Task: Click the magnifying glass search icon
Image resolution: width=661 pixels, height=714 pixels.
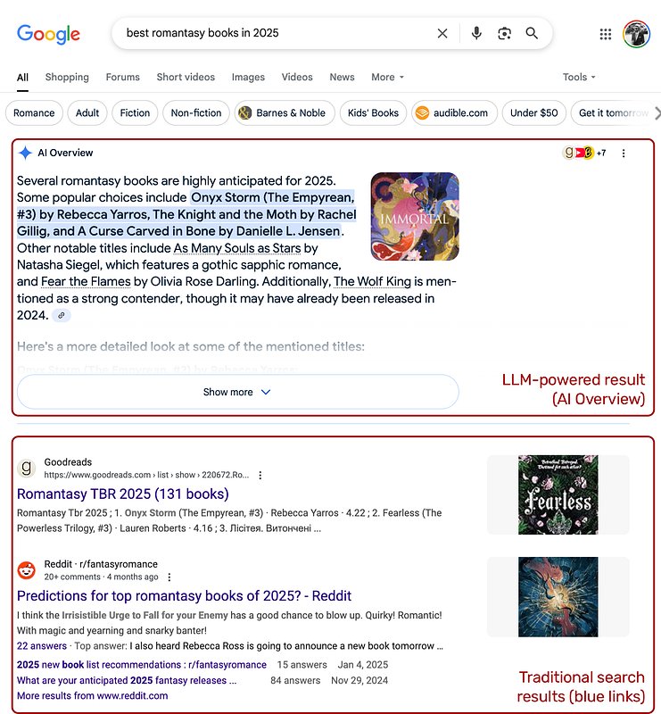Action: click(532, 33)
